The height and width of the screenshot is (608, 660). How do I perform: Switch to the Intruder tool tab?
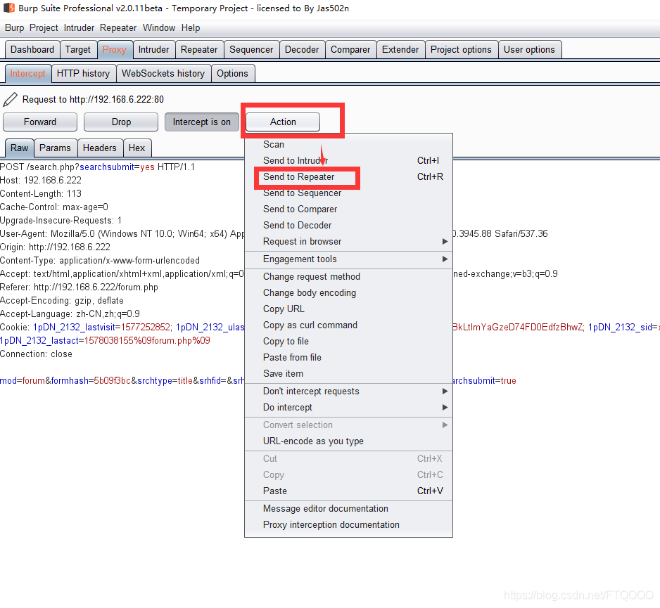pyautogui.click(x=153, y=50)
